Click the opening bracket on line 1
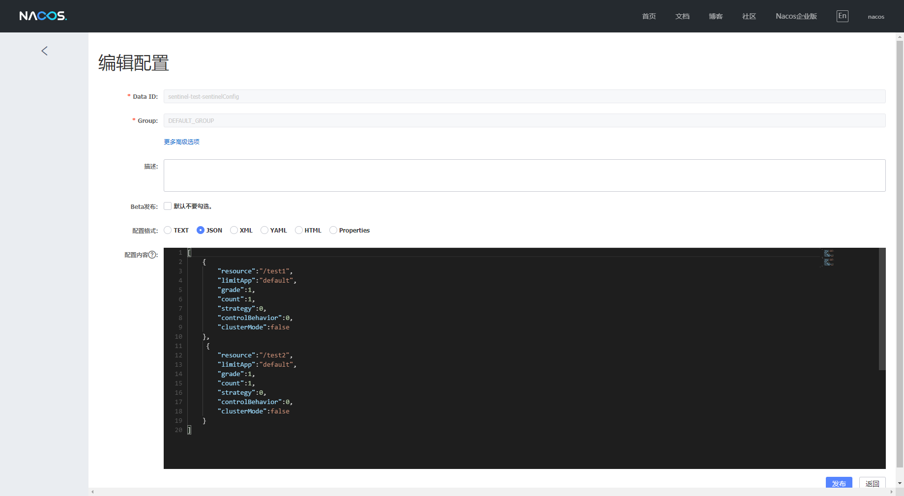904x496 pixels. (189, 253)
